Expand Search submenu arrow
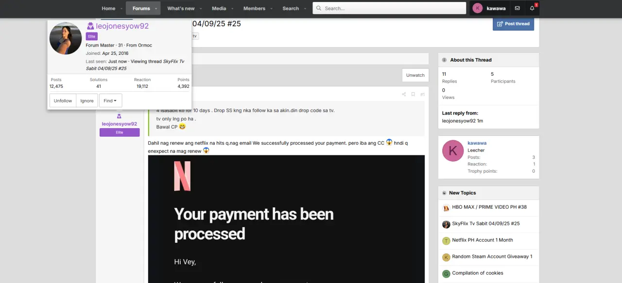The height and width of the screenshot is (283, 622). pyautogui.click(x=305, y=9)
